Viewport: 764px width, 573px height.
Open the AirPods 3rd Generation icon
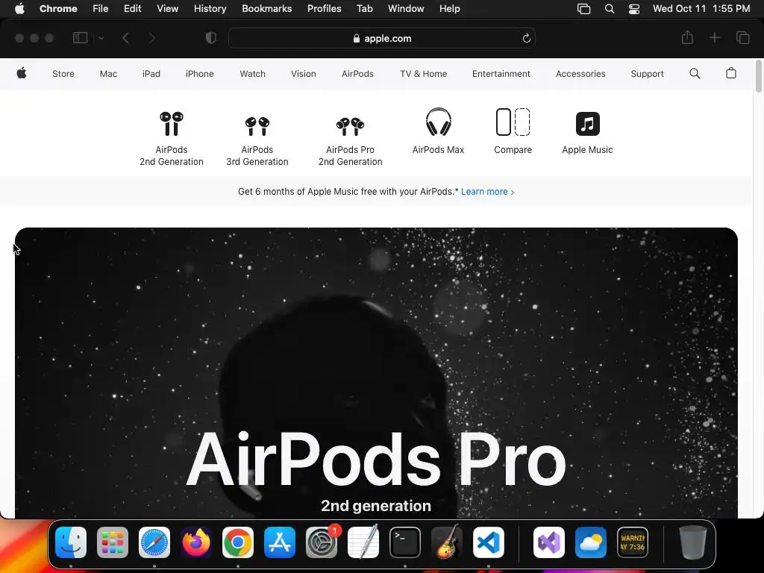257,125
